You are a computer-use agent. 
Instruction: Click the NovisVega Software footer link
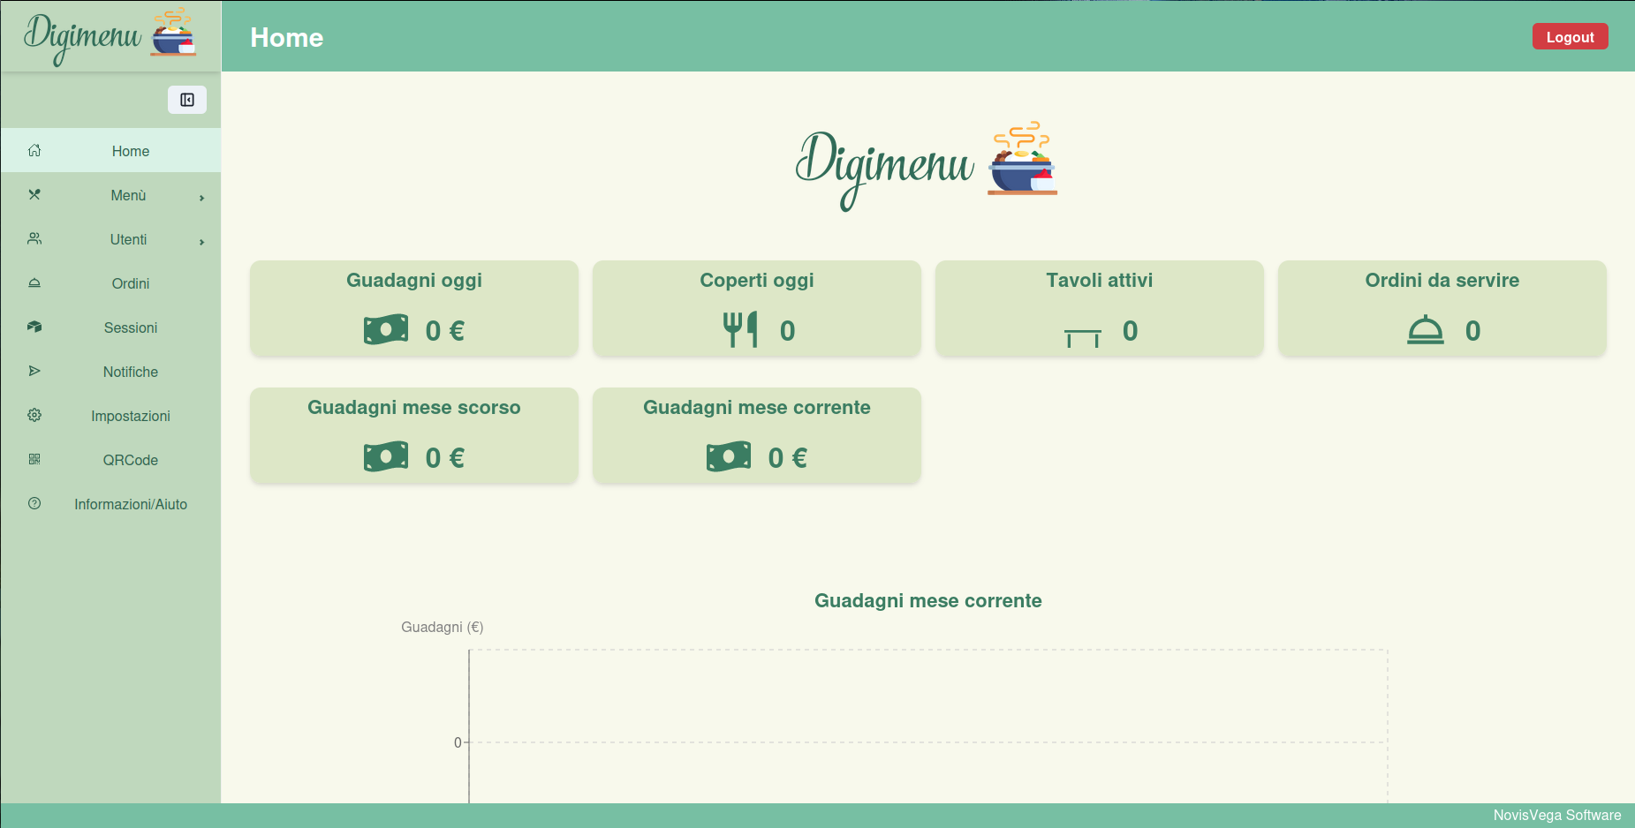click(1556, 815)
